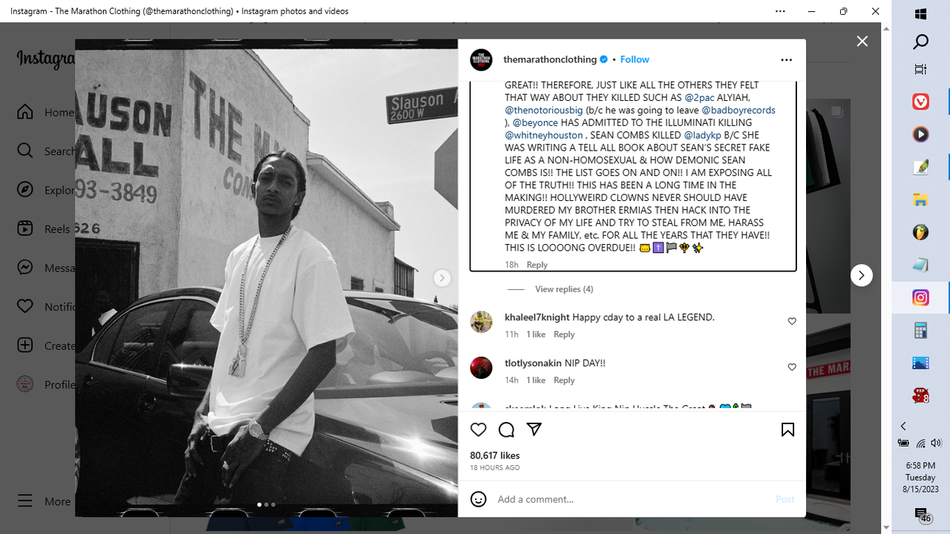Select the second carousel dot indicator
The width and height of the screenshot is (950, 534).
[266, 504]
